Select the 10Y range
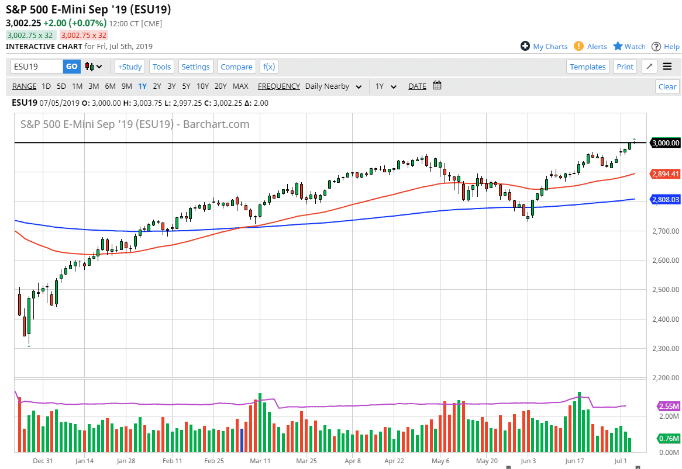The image size is (682, 469). tap(203, 86)
